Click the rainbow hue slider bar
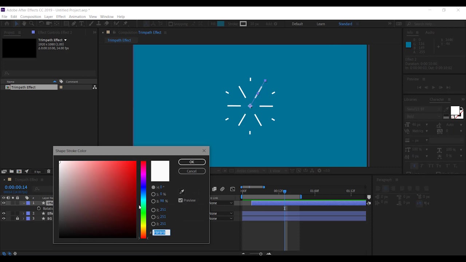 click(143, 200)
